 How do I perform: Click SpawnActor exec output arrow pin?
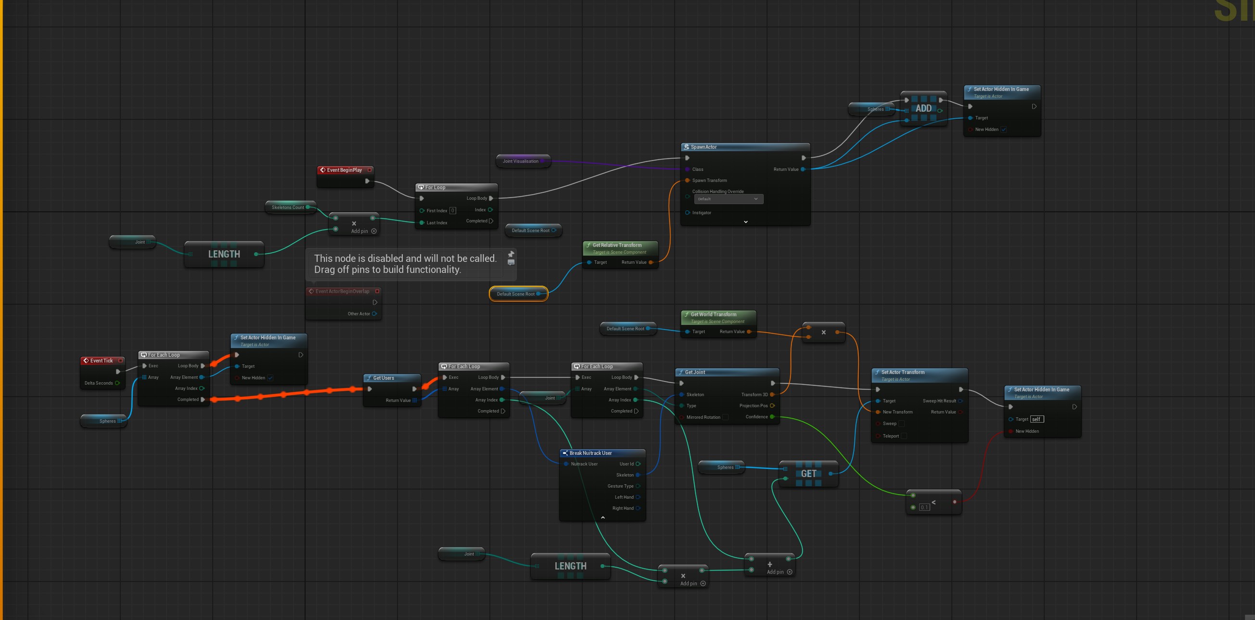804,158
